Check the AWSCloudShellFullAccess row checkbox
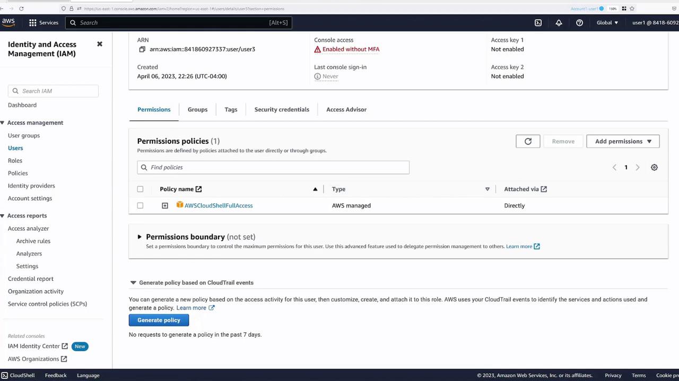The width and height of the screenshot is (679, 381). [140, 205]
